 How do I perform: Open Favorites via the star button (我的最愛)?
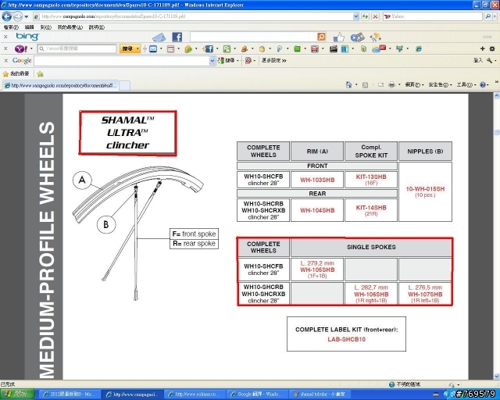click(x=16, y=74)
